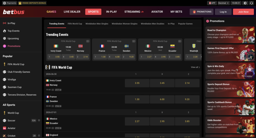Open Promotions in the left sidebar
Screen dimensions: 256x138
pyautogui.click(x=21, y=46)
